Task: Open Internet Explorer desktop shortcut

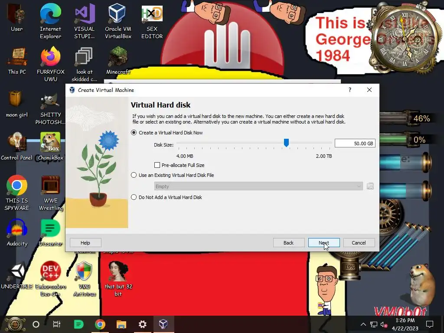Action: (50, 21)
